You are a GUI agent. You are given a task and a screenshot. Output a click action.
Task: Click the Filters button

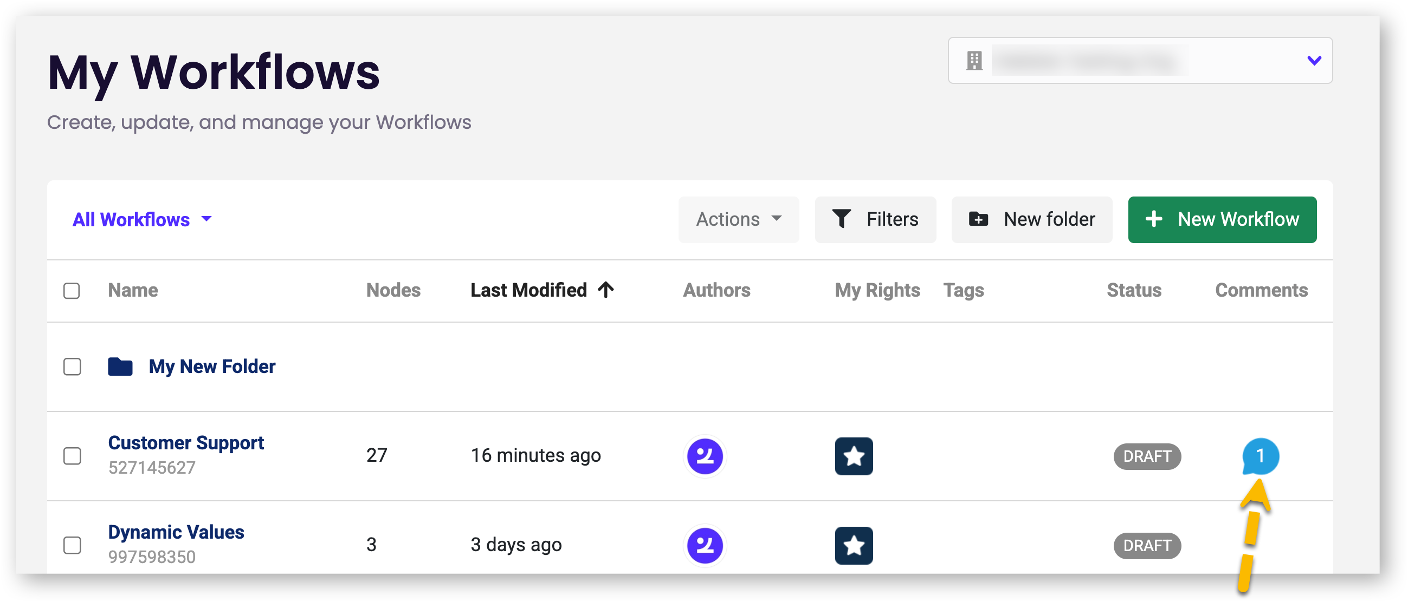click(875, 219)
